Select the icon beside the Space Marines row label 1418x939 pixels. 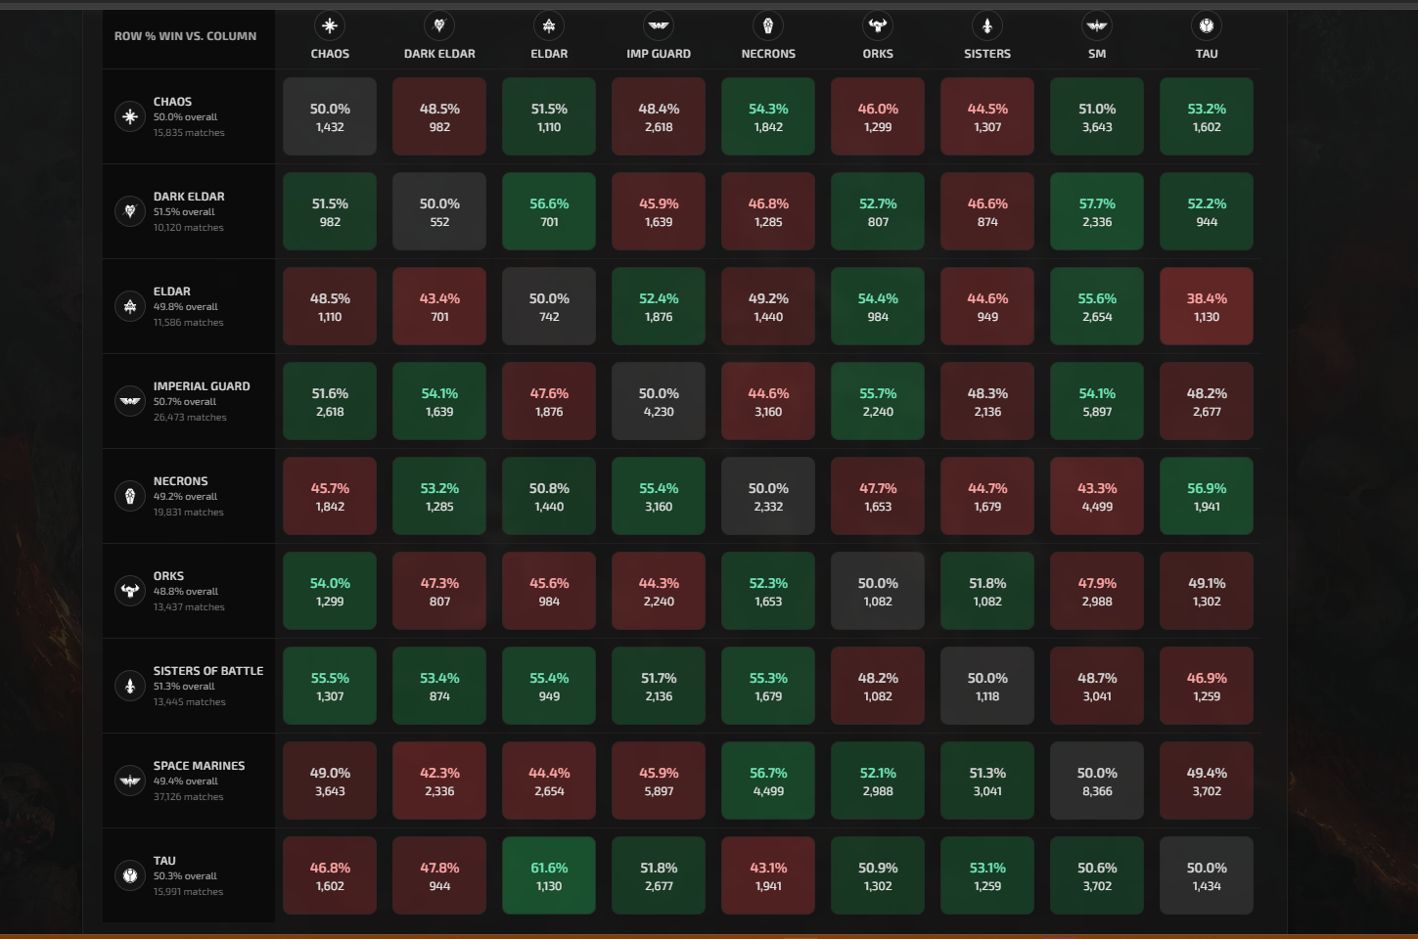pyautogui.click(x=130, y=781)
